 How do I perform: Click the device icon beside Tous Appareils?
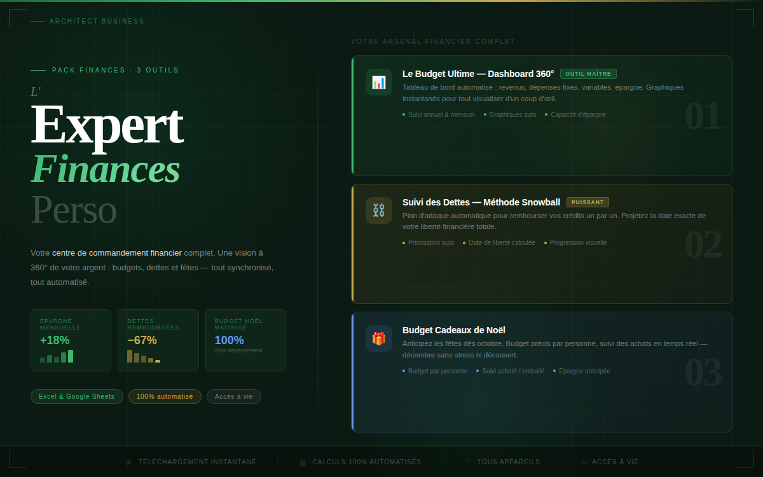[x=468, y=462]
